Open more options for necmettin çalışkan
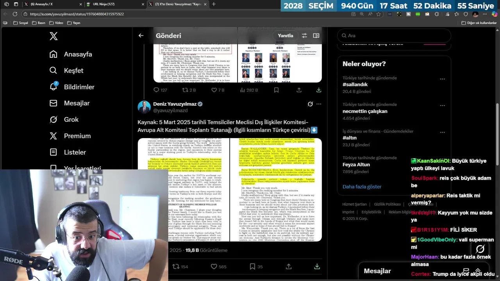 pyautogui.click(x=442, y=105)
